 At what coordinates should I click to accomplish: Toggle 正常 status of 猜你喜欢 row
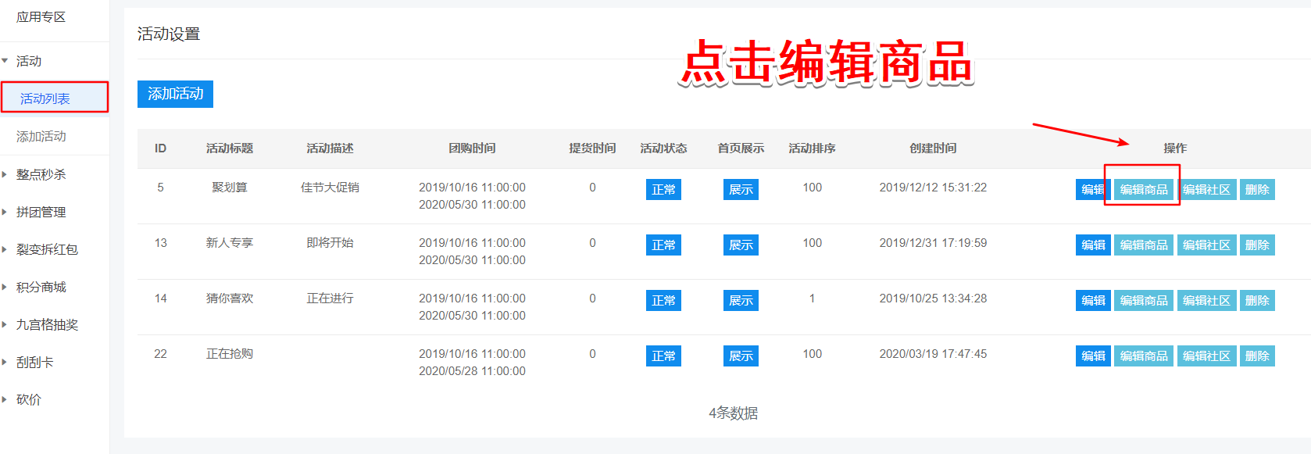click(663, 301)
